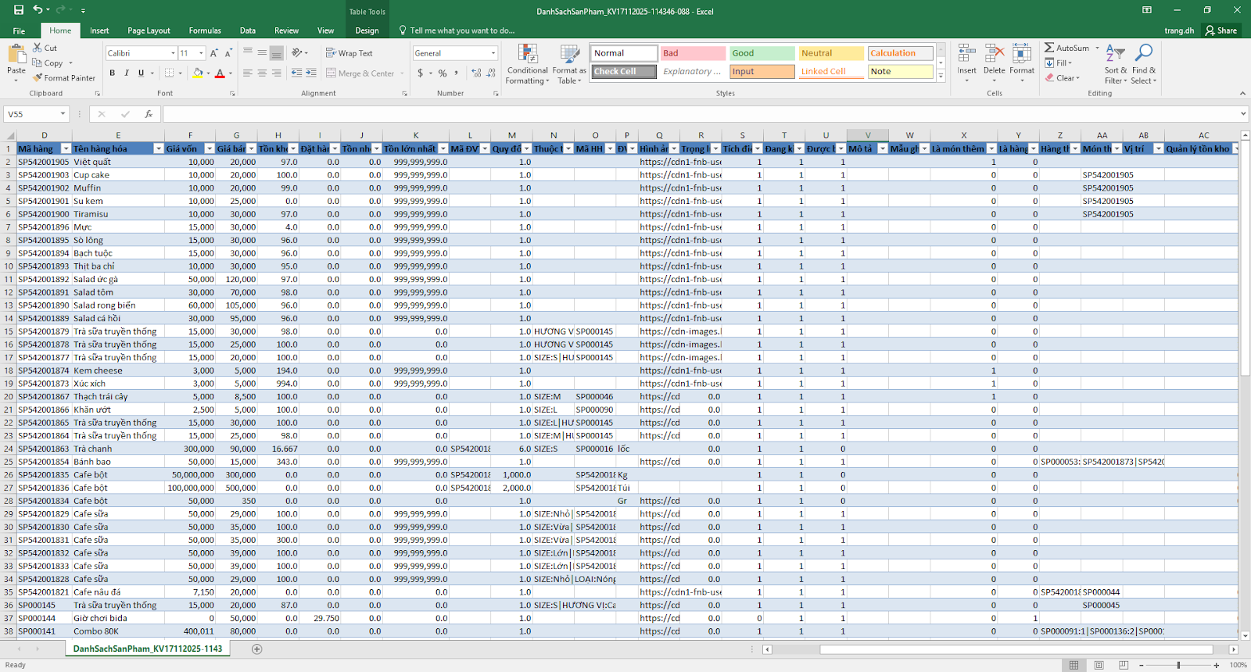Toggle Wrap Text option
This screenshot has width=1251, height=672.
(x=349, y=53)
